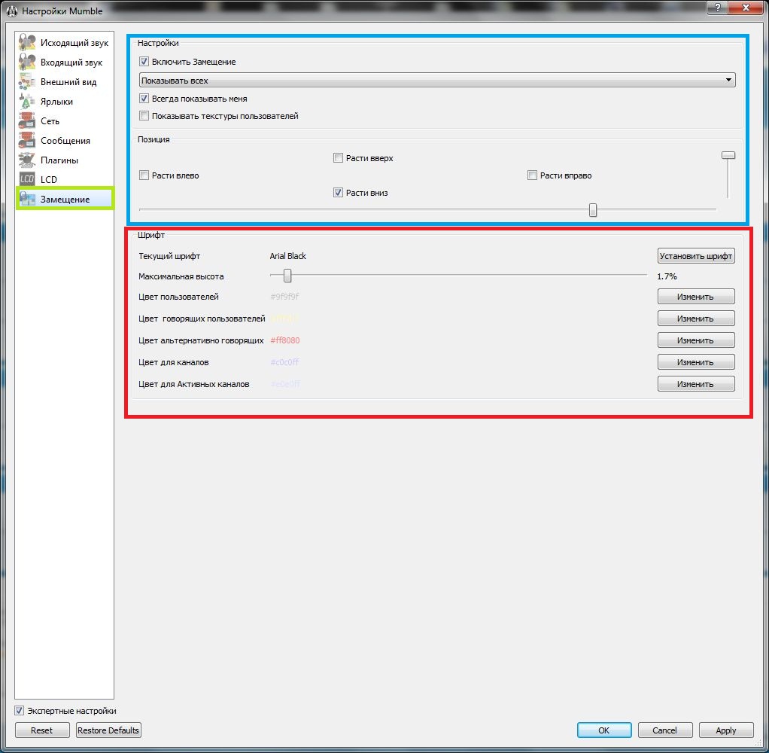Image resolution: width=769 pixels, height=753 pixels.
Task: Click the vertical position slider handle
Action: [728, 155]
